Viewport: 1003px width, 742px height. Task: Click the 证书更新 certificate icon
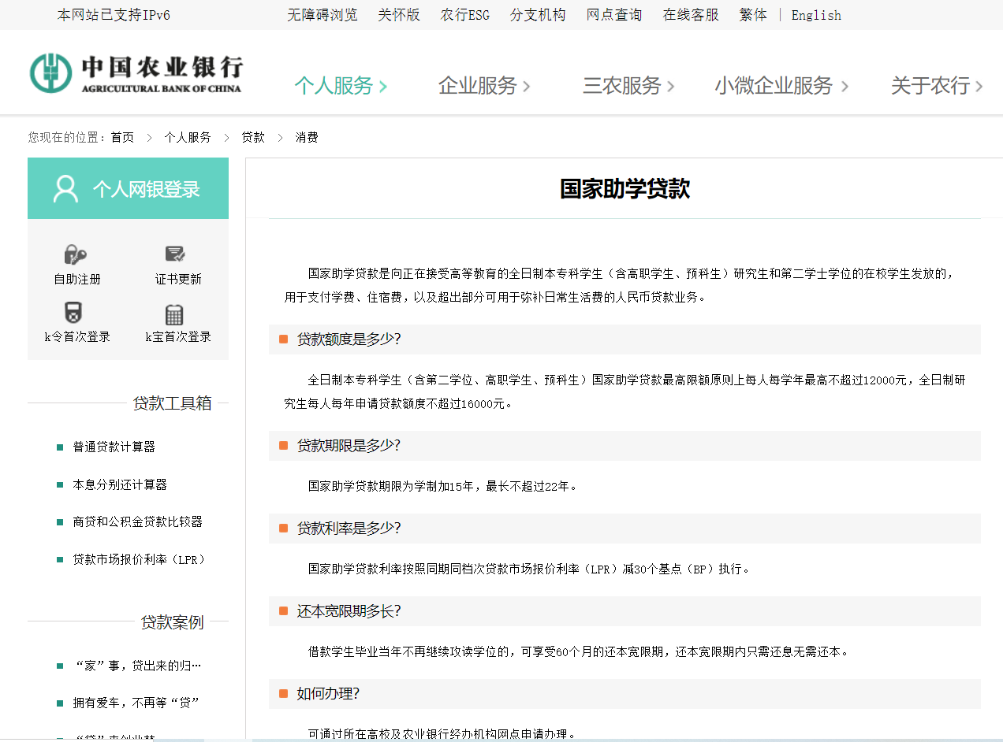tap(175, 254)
